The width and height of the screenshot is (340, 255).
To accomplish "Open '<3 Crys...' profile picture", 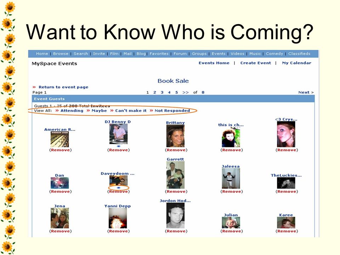I will [x=286, y=134].
